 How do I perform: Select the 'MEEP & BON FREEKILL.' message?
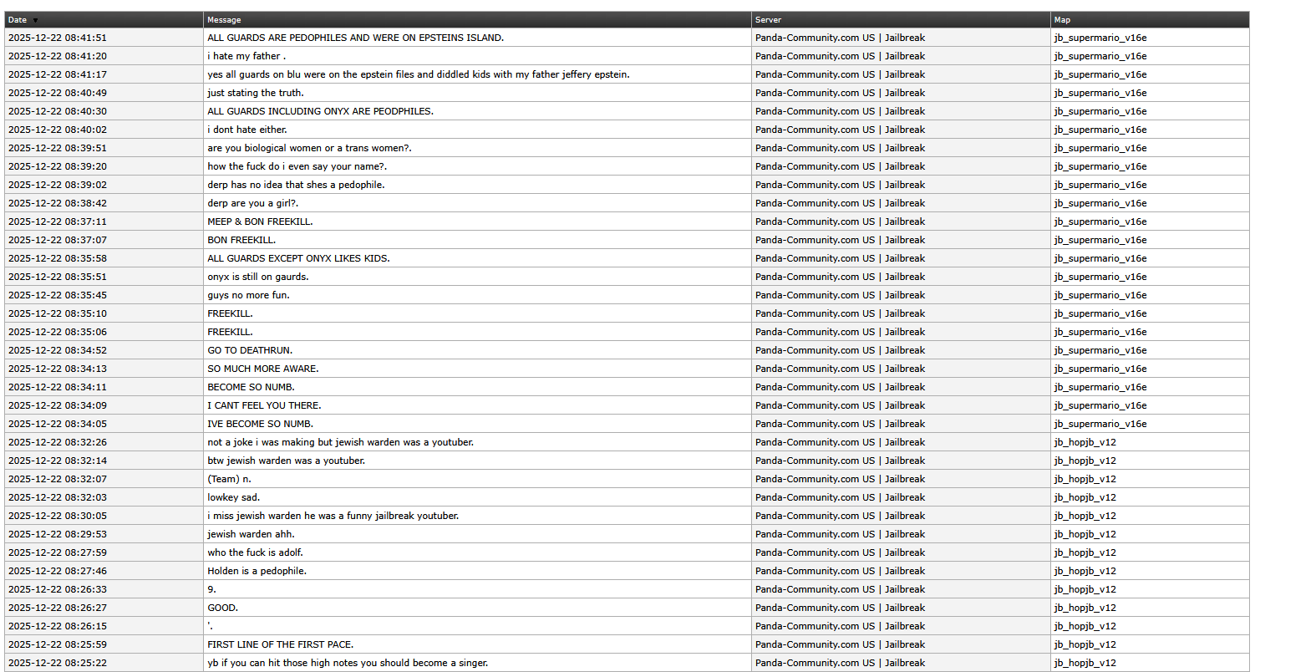point(260,221)
